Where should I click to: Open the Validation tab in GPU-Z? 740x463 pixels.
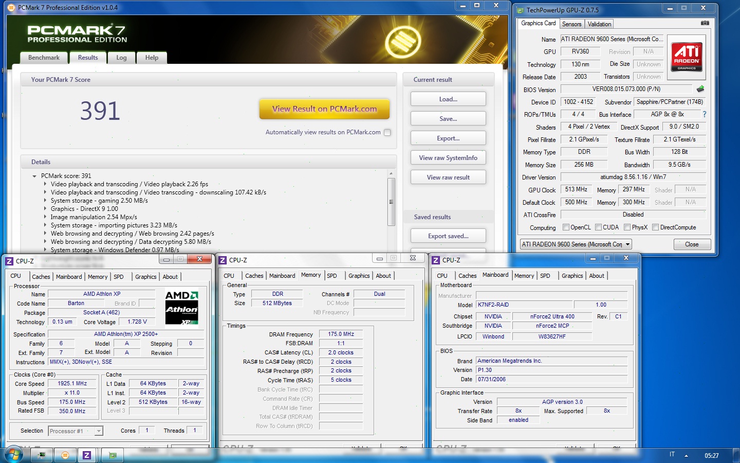pyautogui.click(x=599, y=24)
